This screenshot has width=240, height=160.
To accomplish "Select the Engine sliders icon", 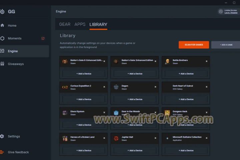I will click(x=2, y=51).
